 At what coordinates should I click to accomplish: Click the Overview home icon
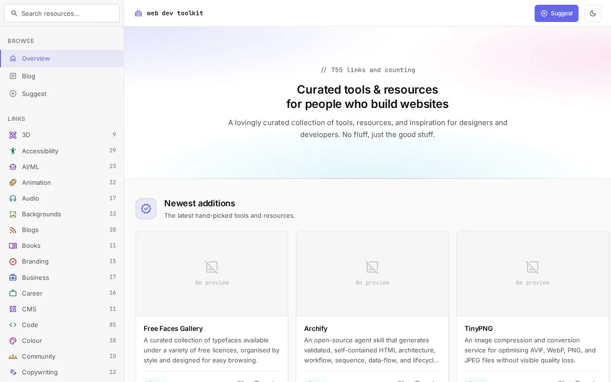[13, 58]
